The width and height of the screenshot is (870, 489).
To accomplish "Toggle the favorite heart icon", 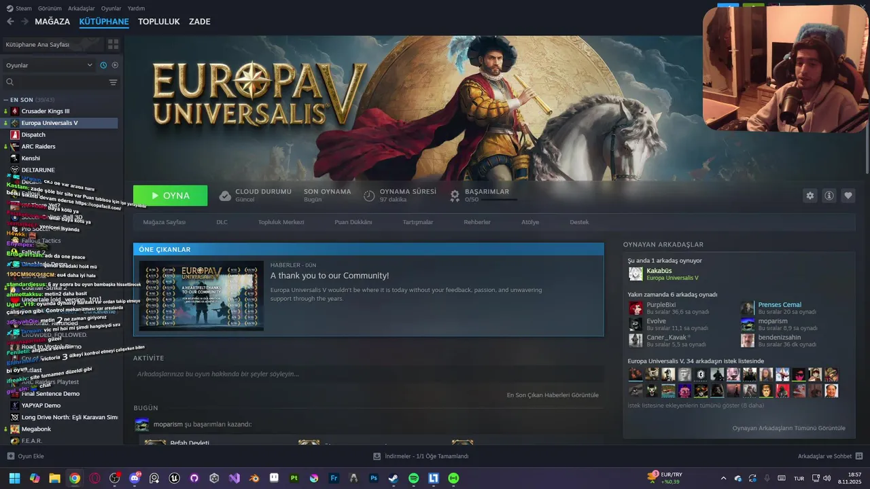I will tap(848, 196).
